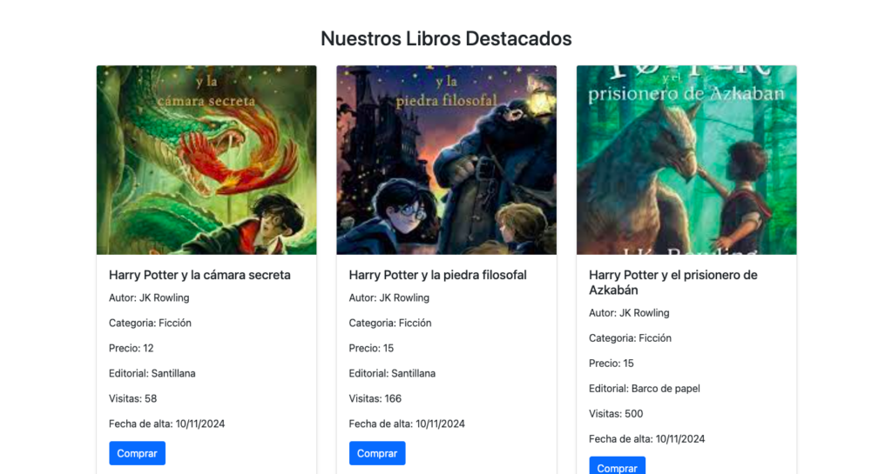Click the Nuestros Libros Destacados heading

(x=446, y=38)
